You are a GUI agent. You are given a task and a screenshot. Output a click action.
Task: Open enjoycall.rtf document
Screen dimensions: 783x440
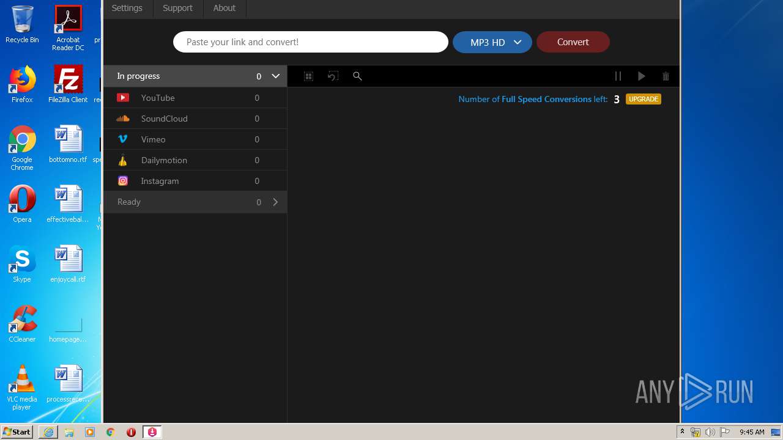68,264
